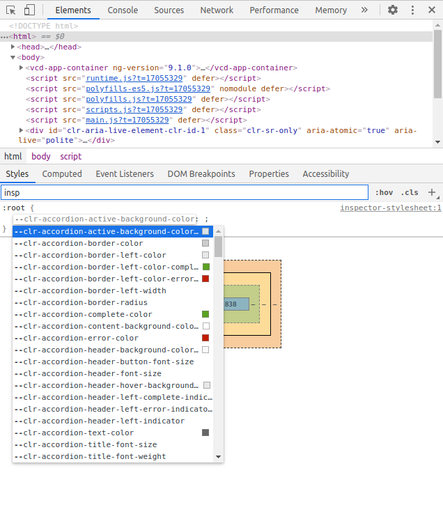443x521 pixels.
Task: Click the styles filter input field
Action: pyautogui.click(x=185, y=192)
